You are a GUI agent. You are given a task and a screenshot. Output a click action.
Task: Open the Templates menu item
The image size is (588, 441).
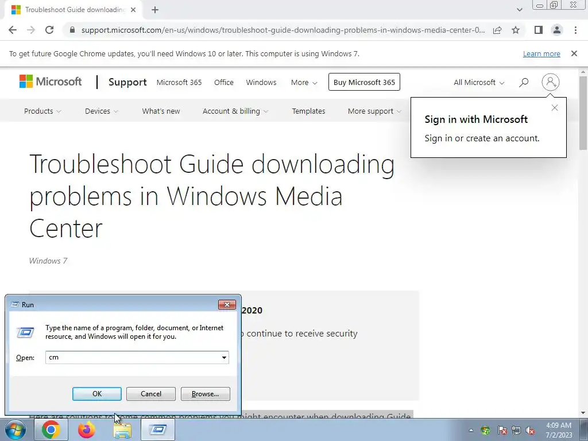308,111
